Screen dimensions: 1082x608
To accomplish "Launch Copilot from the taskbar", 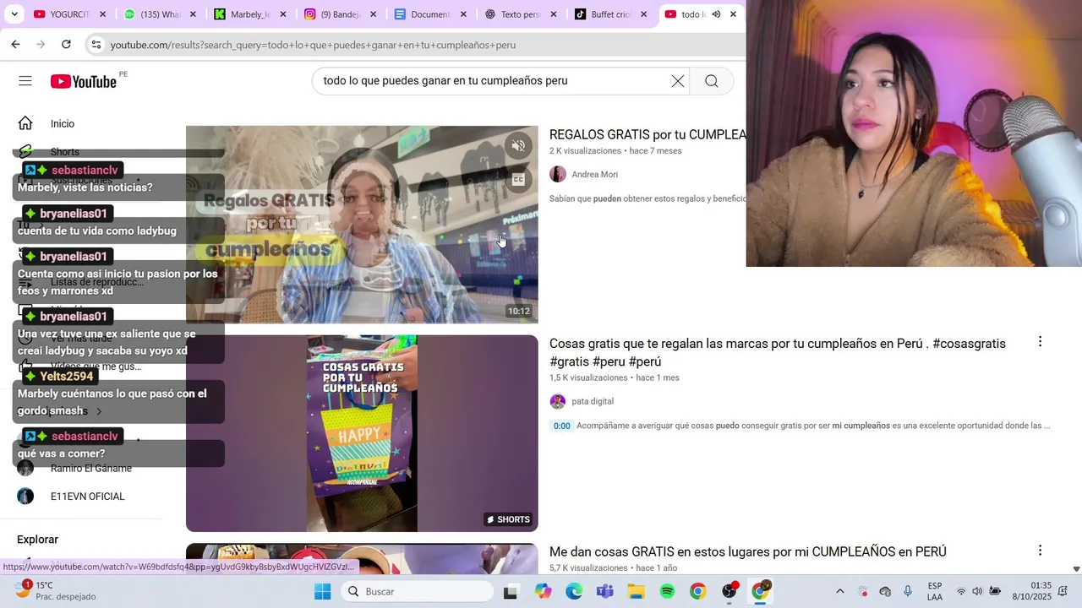I will [543, 591].
